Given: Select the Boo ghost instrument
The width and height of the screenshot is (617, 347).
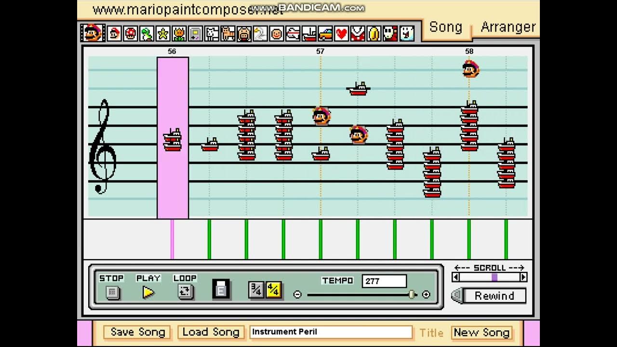Looking at the screenshot, I should pyautogui.click(x=407, y=34).
